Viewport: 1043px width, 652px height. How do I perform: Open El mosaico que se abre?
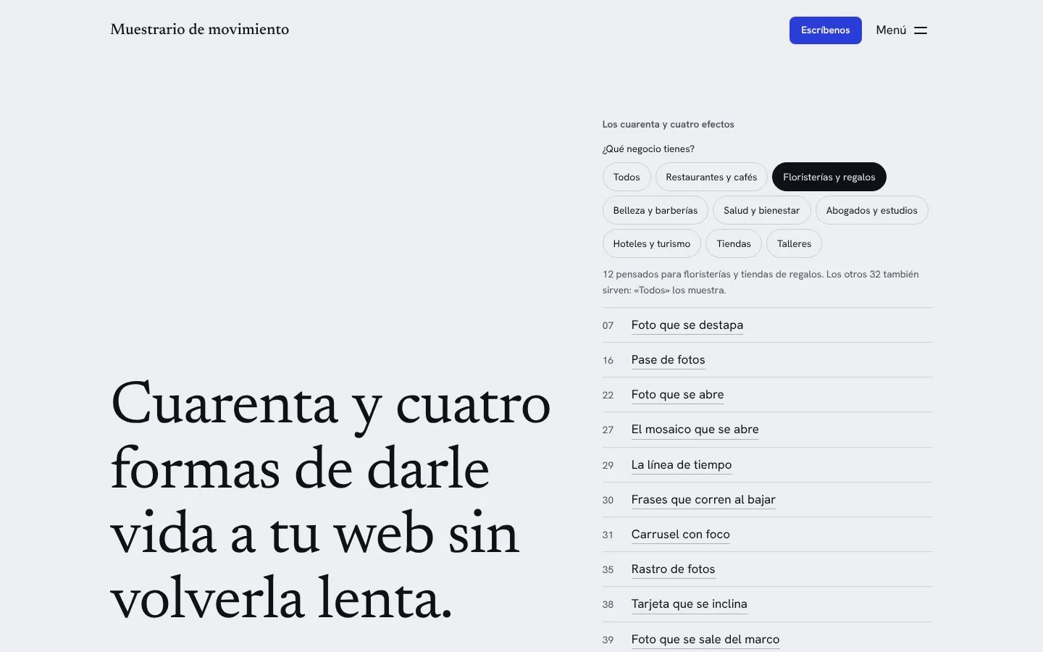pos(695,430)
